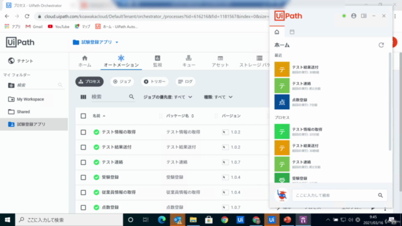Switch to the オートメーション tab

pos(121,62)
